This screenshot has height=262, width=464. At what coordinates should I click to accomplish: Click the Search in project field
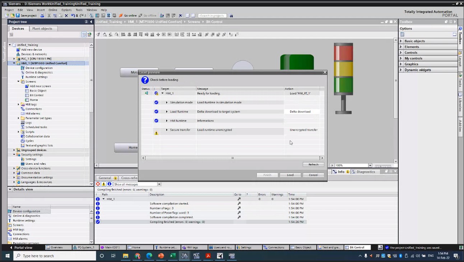pos(212,15)
